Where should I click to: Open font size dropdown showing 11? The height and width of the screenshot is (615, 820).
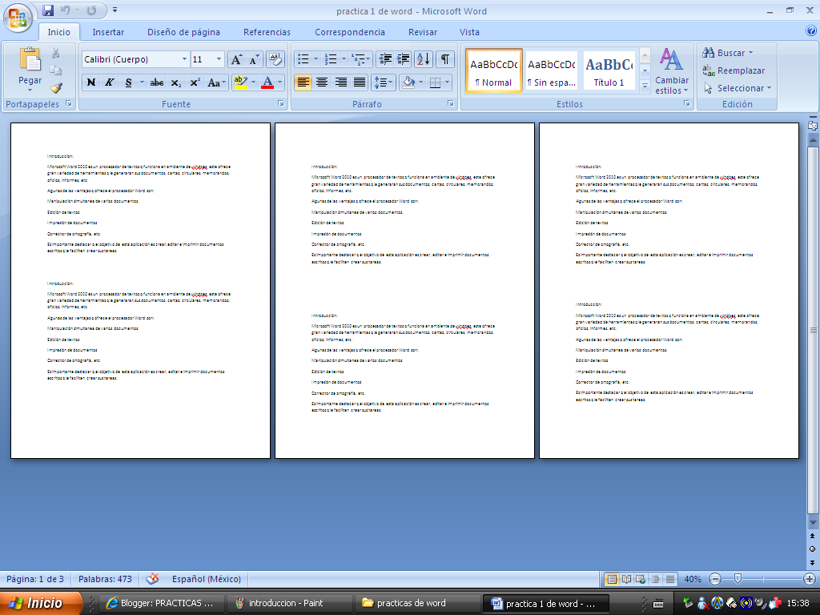point(219,59)
